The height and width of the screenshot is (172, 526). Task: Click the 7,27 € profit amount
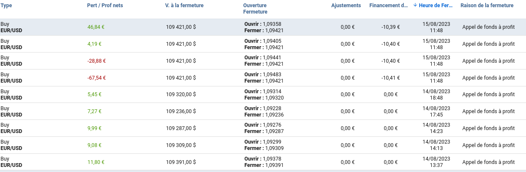pyautogui.click(x=94, y=111)
